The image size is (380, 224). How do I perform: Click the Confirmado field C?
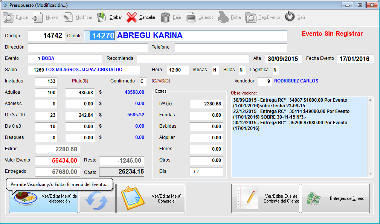143,81
